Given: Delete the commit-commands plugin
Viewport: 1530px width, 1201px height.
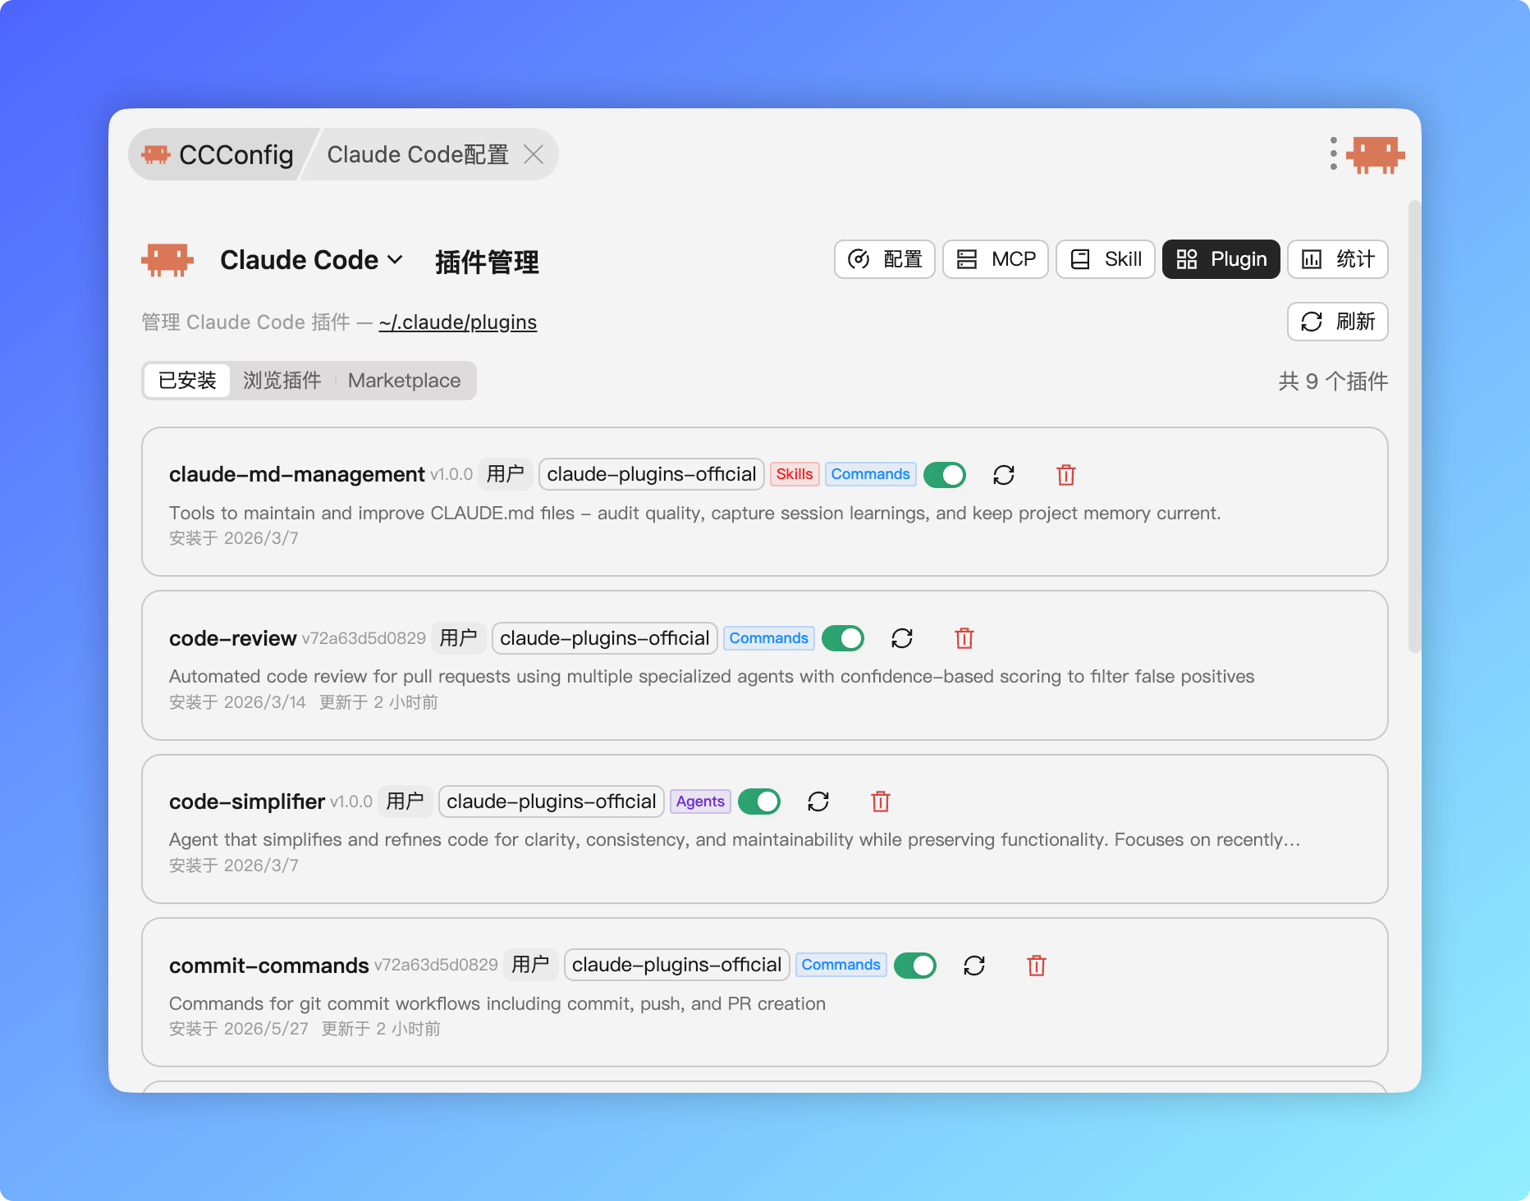Looking at the screenshot, I should (x=1037, y=966).
